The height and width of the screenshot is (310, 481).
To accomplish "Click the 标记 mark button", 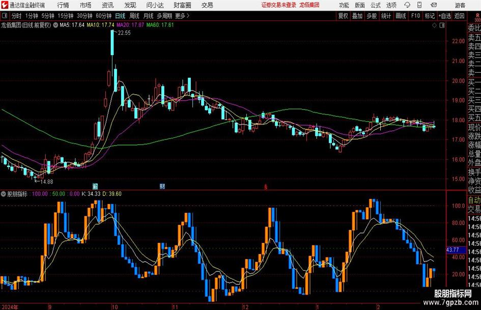I will point(430,16).
